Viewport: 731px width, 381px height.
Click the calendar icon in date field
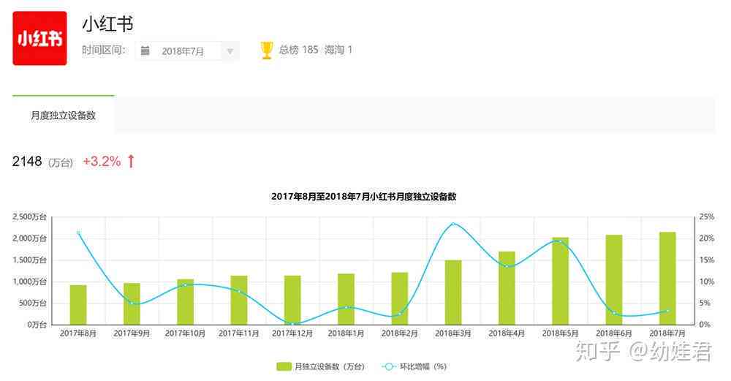click(x=145, y=51)
